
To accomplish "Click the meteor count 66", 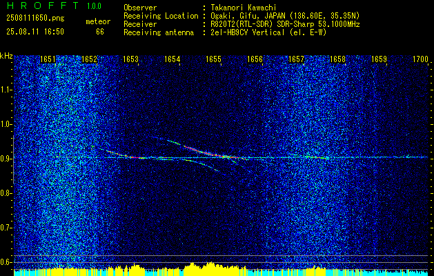I will click(x=100, y=32).
